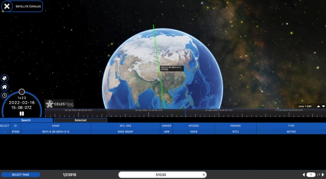Click the time speed dial knob
Image resolution: width=326 pixels, height=179 pixels.
pos(22,92)
